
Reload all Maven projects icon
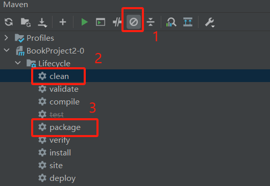(x=9, y=22)
